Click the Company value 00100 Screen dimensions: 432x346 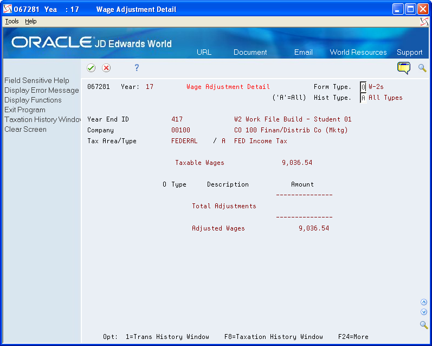tap(180, 130)
